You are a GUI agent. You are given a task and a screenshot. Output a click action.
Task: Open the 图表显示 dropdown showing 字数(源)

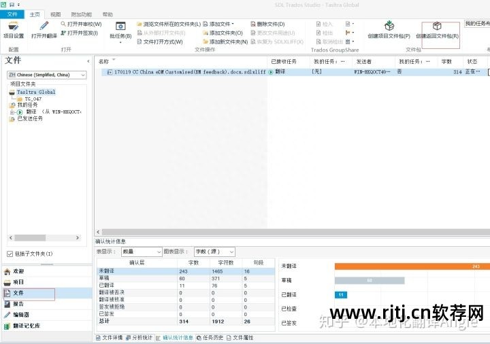coord(214,252)
